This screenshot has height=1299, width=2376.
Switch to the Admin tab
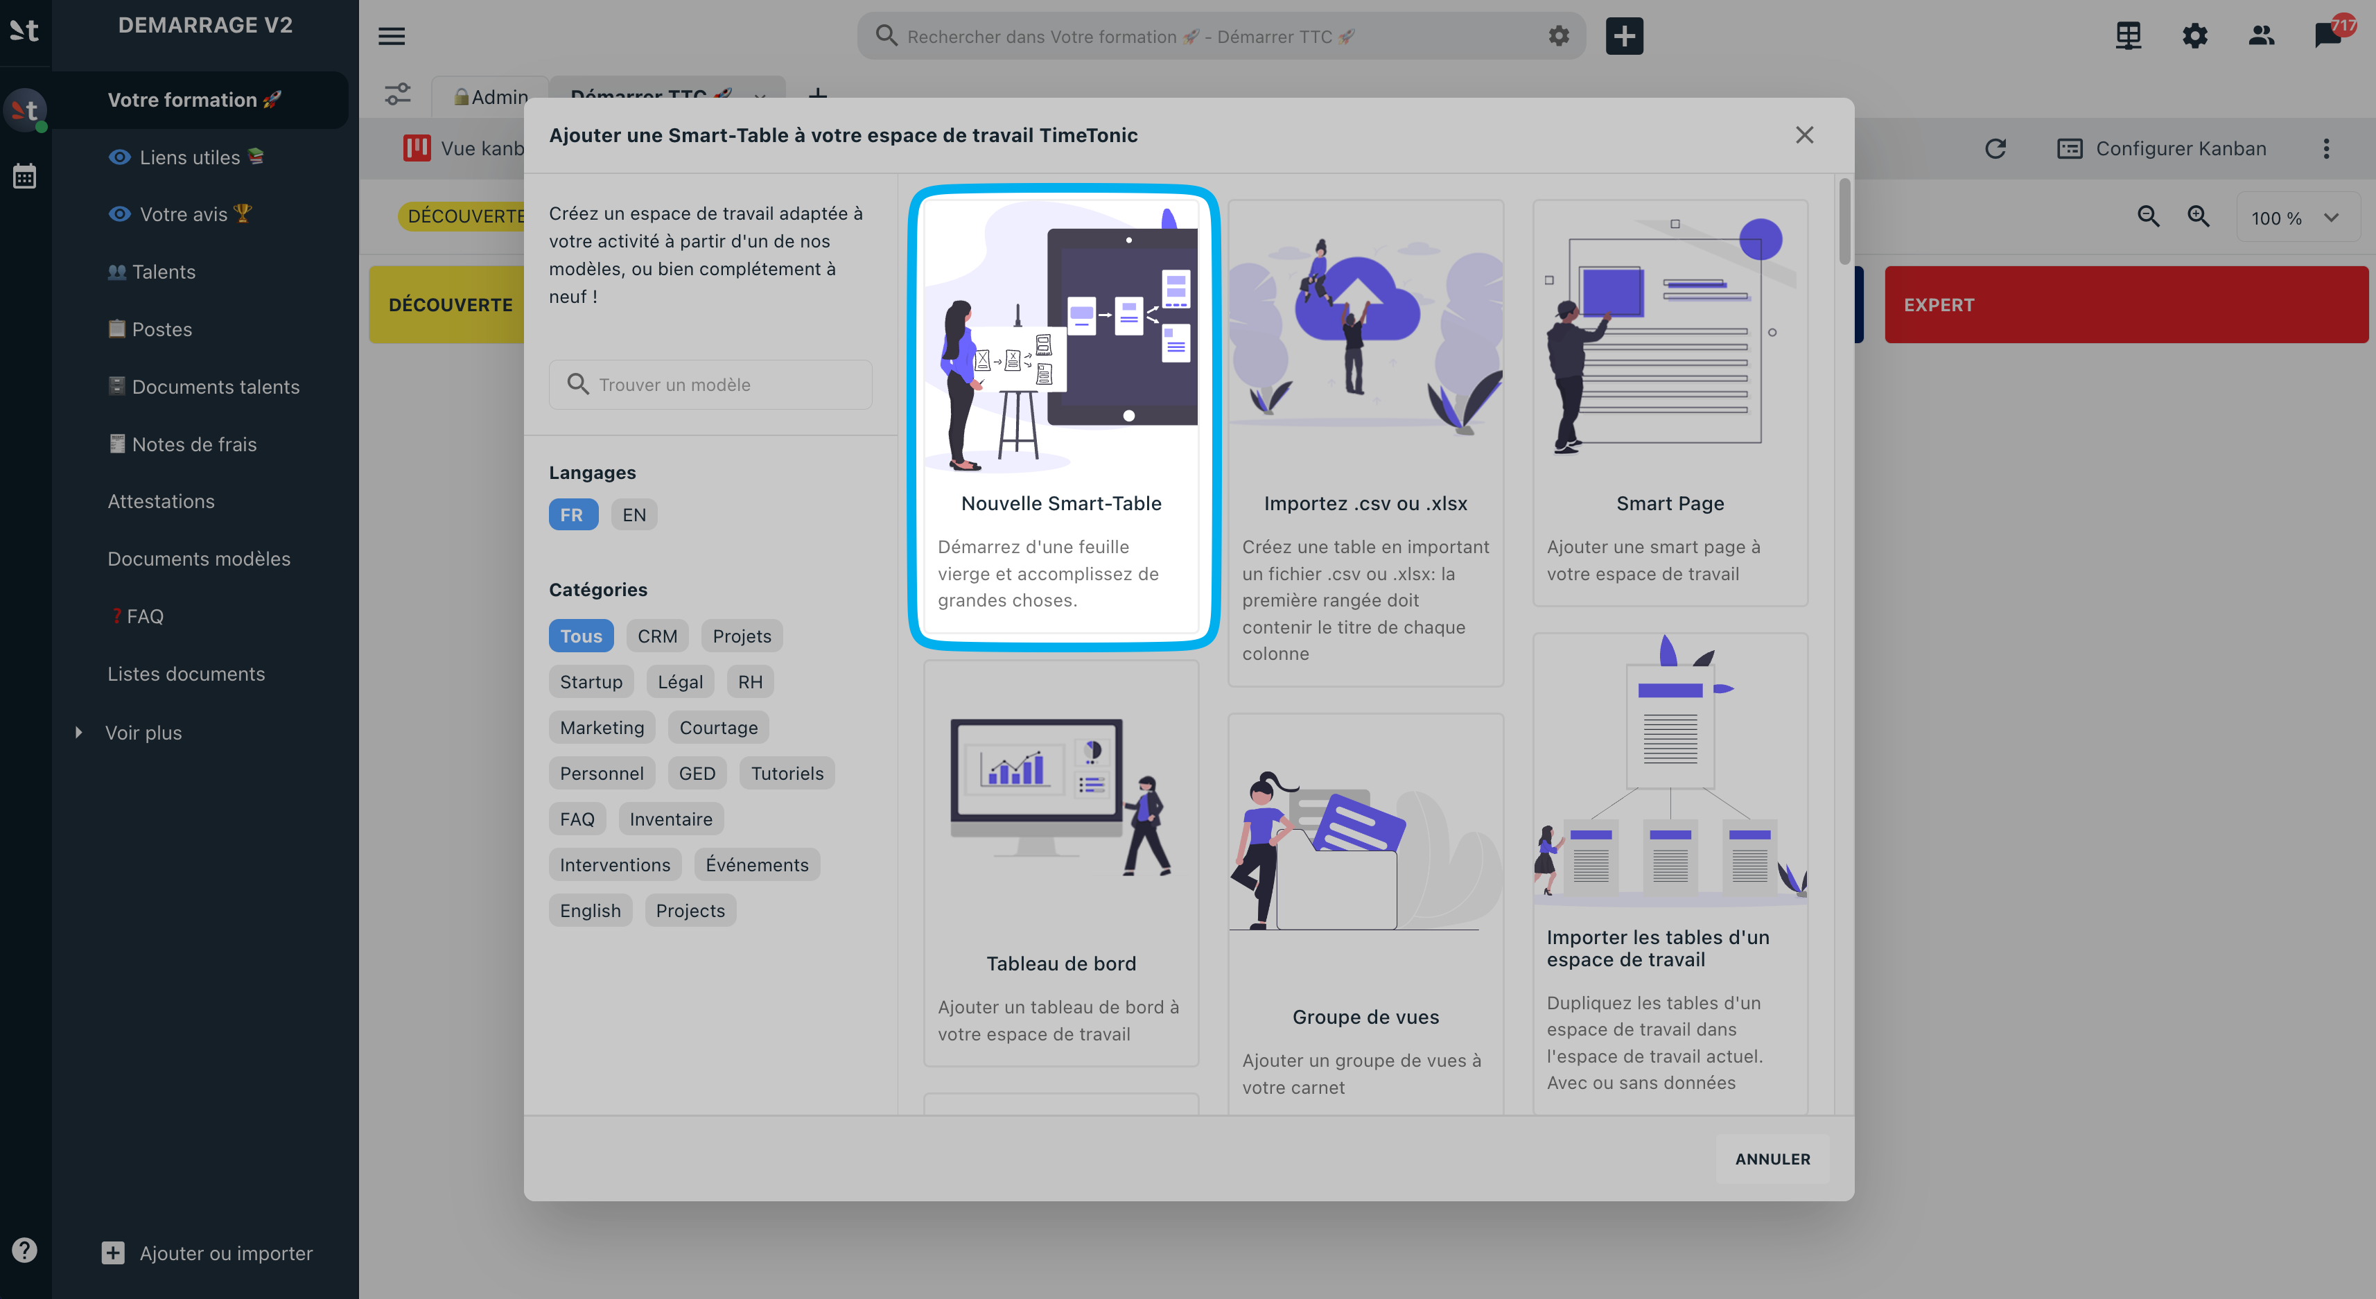click(490, 96)
